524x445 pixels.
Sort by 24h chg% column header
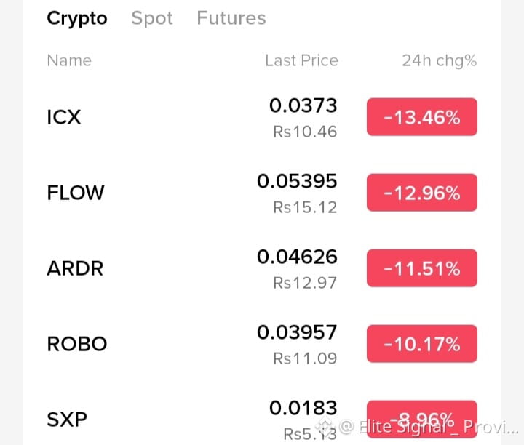click(x=439, y=61)
